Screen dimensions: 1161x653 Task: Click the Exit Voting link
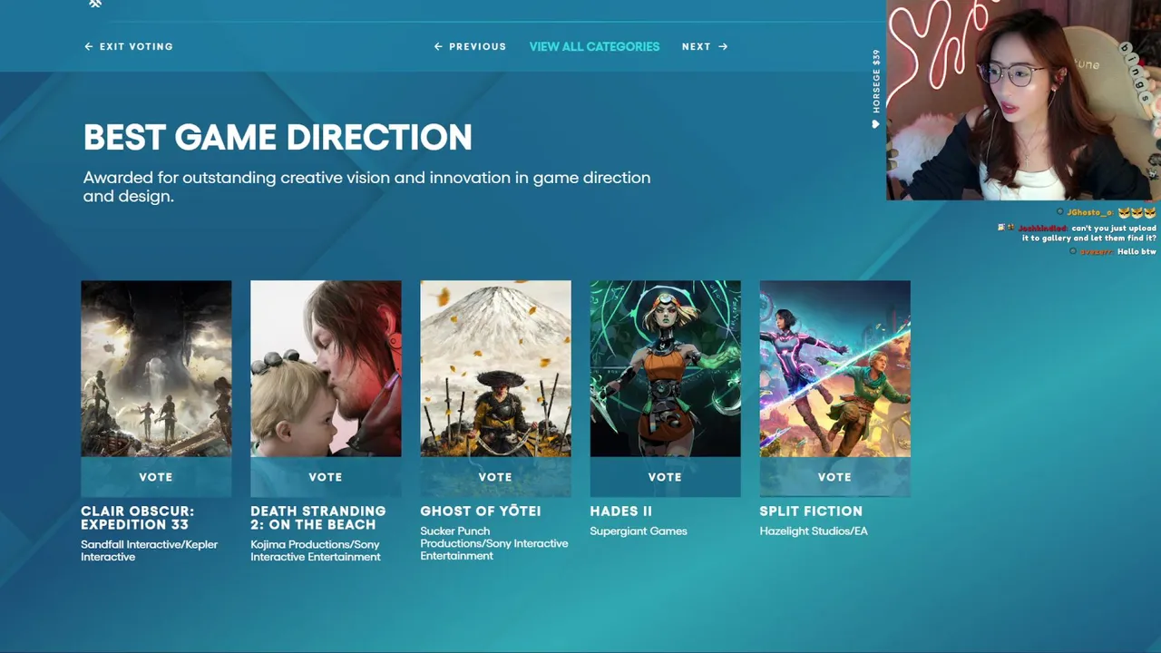tap(128, 46)
